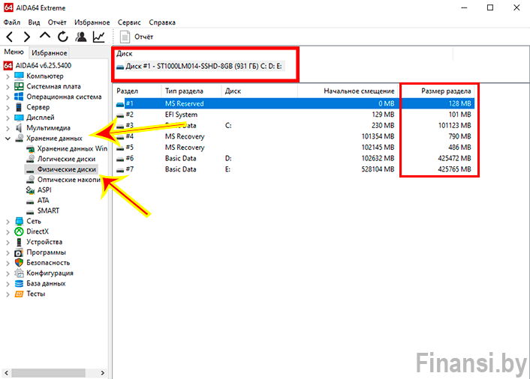Click the Сеть network icon
Viewport: 530px width, 379px height.
[19, 221]
